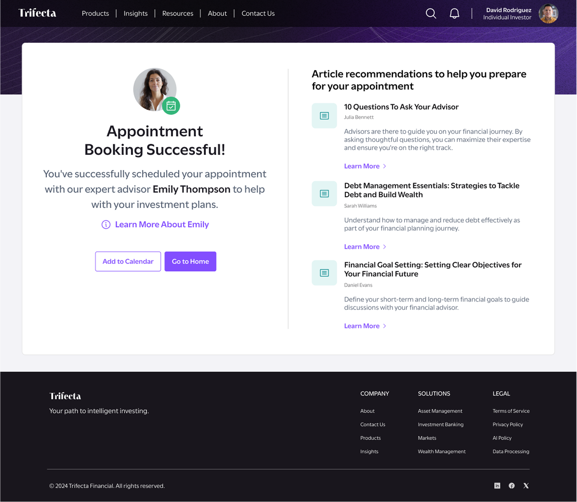Viewport: 577px width, 502px height.
Task: Open the Facebook icon in footer
Action: click(x=512, y=486)
